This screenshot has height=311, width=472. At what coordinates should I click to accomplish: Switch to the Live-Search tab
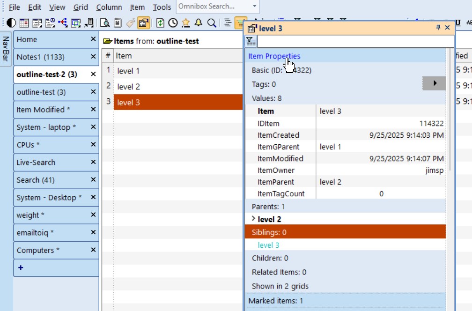point(36,163)
